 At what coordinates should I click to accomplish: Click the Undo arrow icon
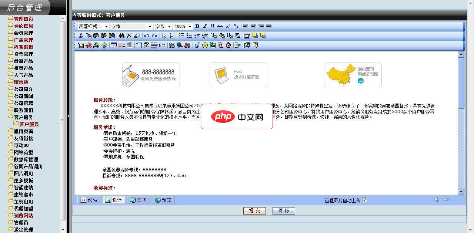(x=147, y=36)
